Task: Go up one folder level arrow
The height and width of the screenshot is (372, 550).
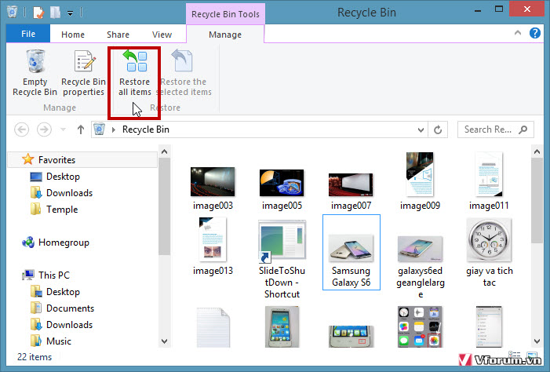Action: 80,129
